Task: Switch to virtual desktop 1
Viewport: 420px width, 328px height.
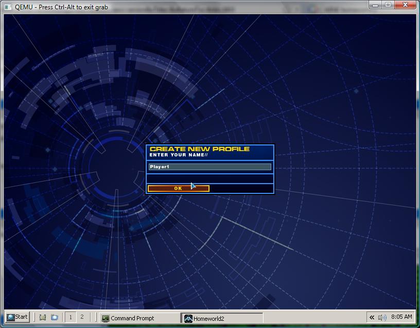Action: pyautogui.click(x=71, y=317)
